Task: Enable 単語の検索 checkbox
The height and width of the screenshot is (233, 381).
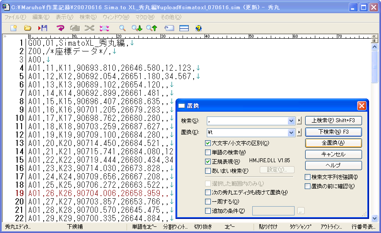Action: click(208, 153)
